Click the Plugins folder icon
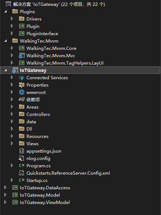 (15, 11)
